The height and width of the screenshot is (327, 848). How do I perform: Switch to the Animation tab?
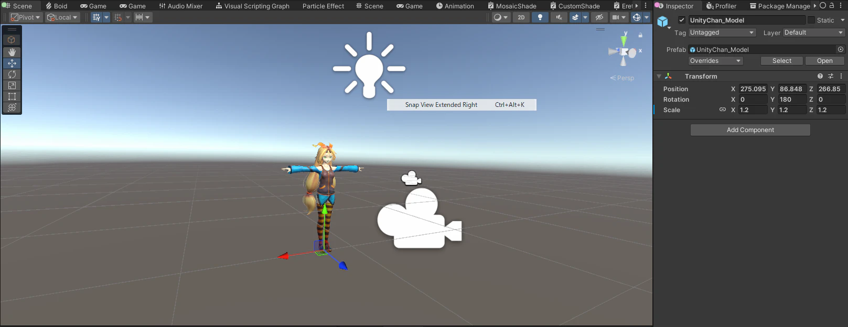coord(455,6)
